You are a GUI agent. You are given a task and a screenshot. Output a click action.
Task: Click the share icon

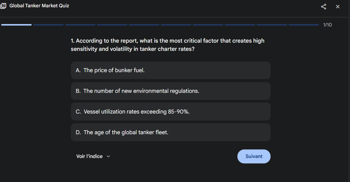(x=324, y=7)
